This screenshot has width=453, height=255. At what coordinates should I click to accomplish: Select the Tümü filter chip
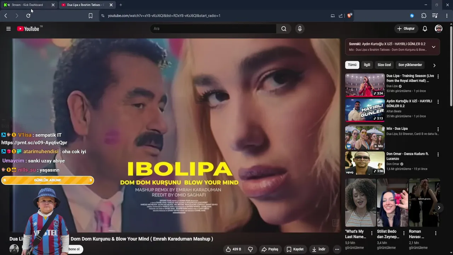[x=352, y=65]
